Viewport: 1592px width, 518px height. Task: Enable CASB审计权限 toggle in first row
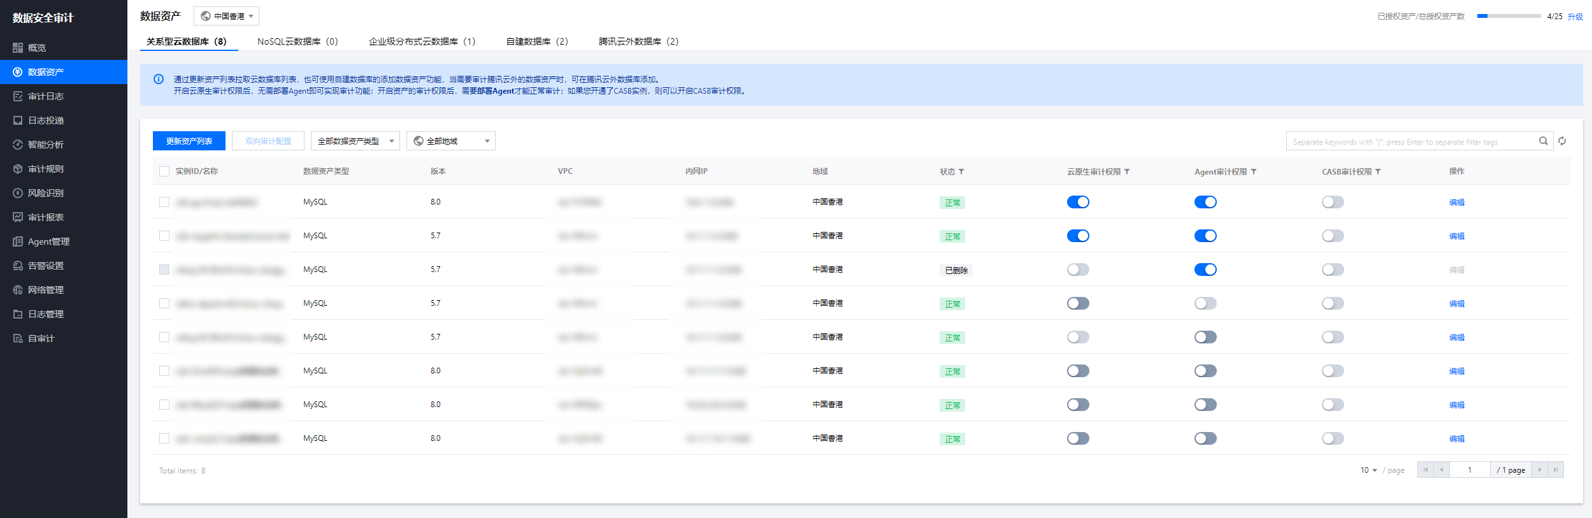click(x=1332, y=202)
